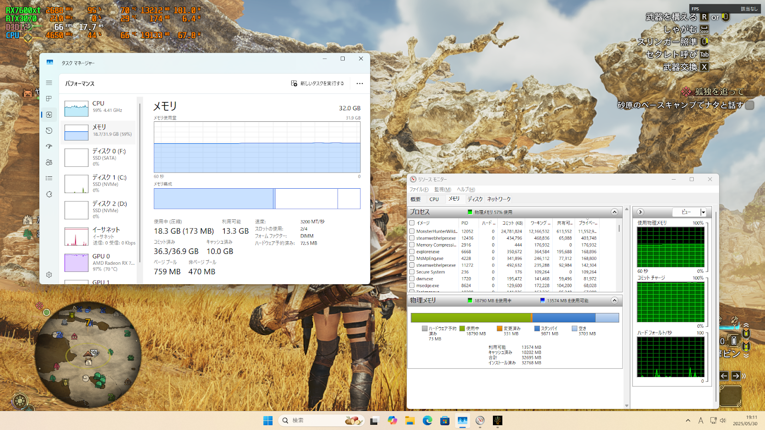Open Users icon in Task Manager sidebar
The width and height of the screenshot is (765, 430).
click(49, 162)
